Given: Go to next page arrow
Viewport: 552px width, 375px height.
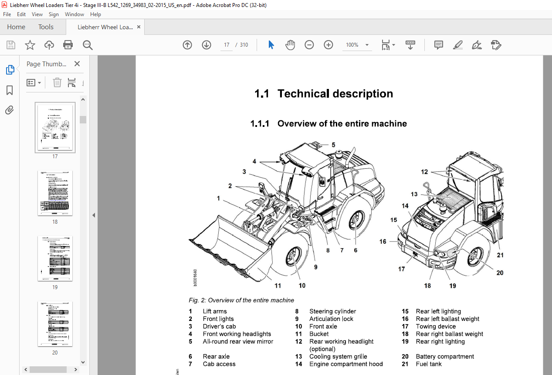Looking at the screenshot, I should pyautogui.click(x=207, y=45).
